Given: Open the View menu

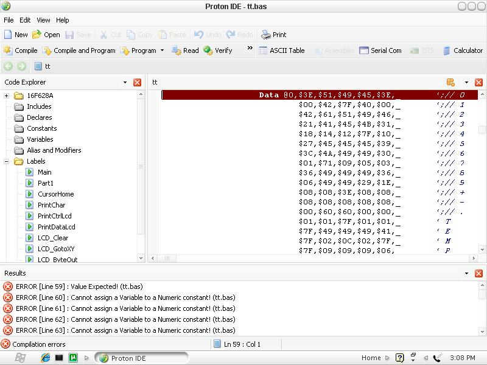Looking at the screenshot, I should pyautogui.click(x=43, y=20).
